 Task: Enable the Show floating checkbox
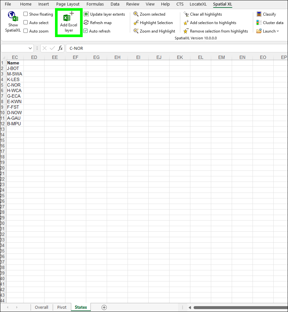click(x=26, y=14)
